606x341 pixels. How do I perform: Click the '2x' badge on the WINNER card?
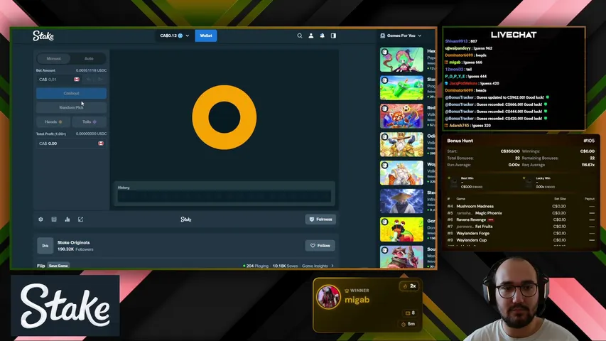[x=409, y=286]
